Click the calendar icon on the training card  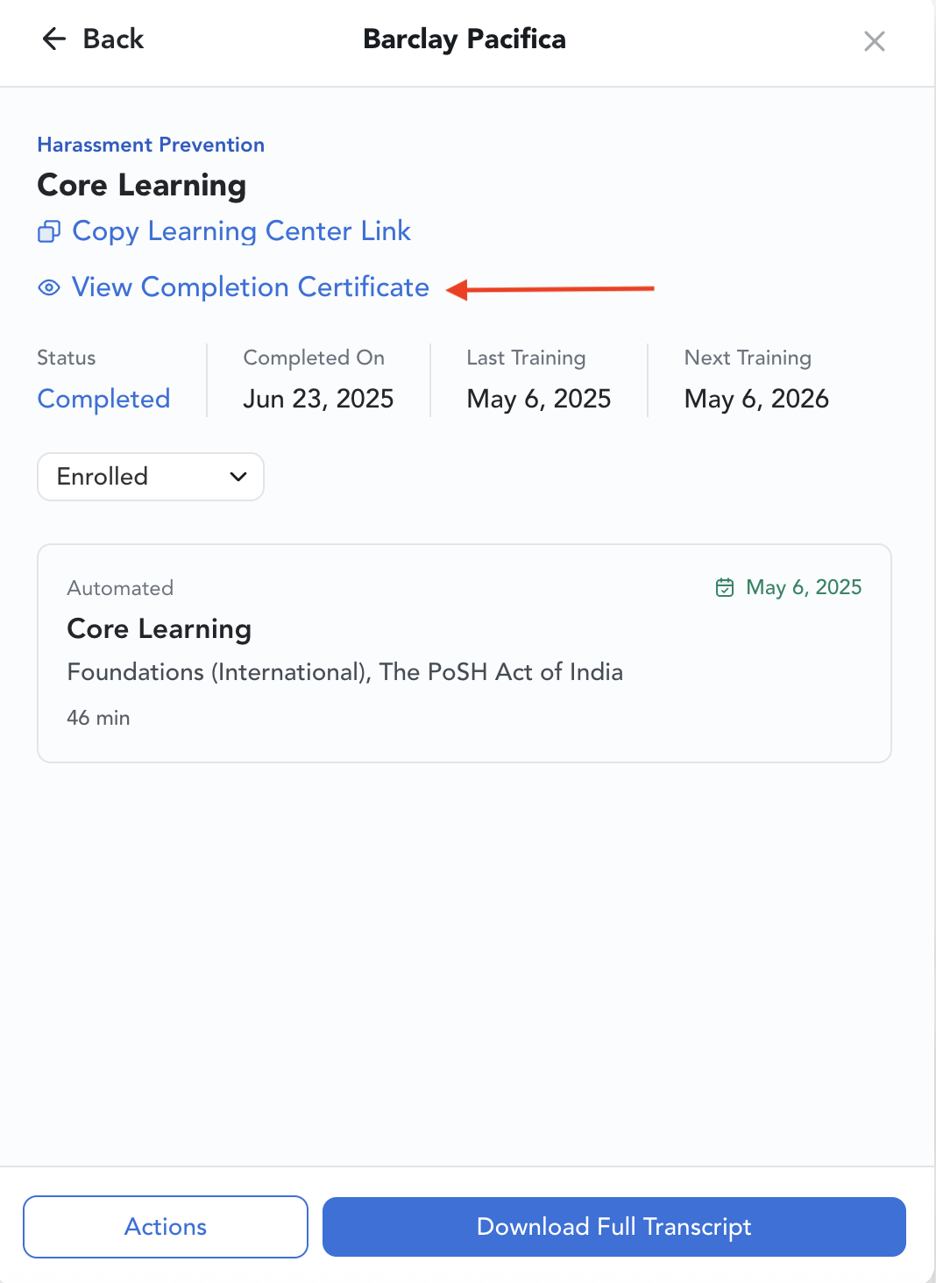pos(725,587)
